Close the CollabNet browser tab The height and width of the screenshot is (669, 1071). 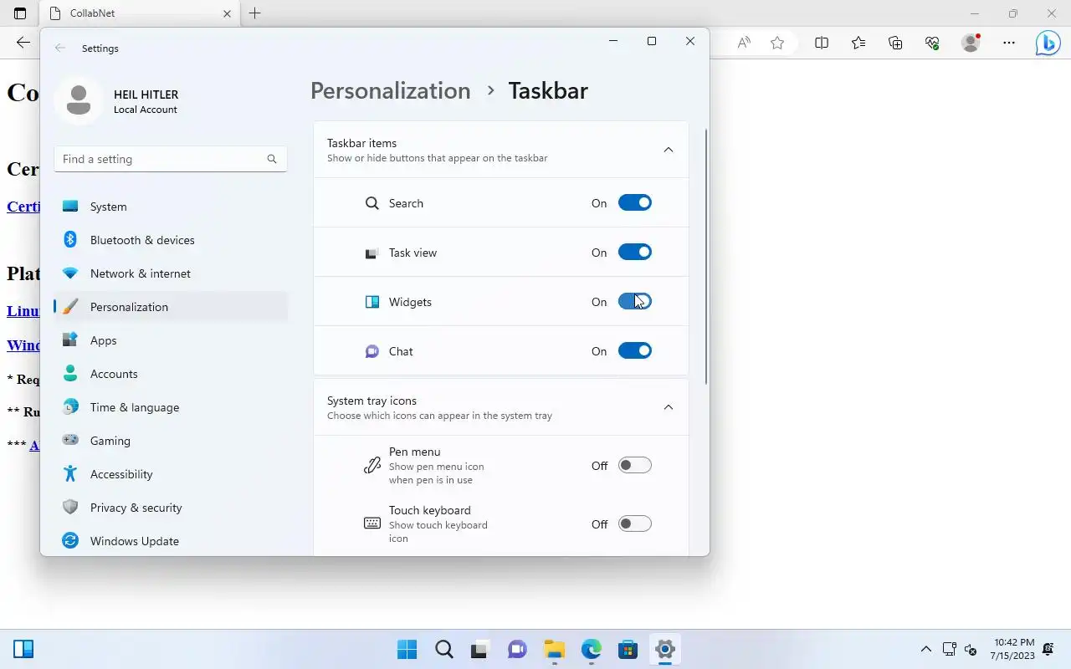point(227,13)
